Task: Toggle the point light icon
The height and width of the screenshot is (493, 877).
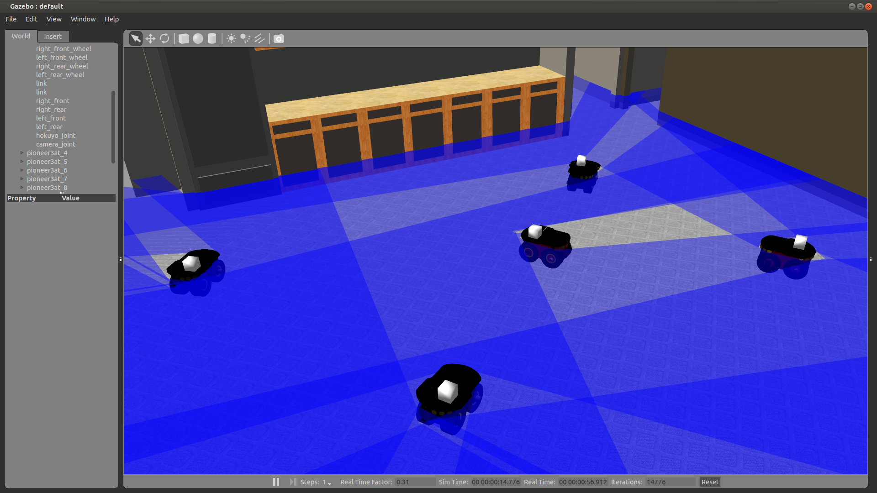Action: (231, 38)
